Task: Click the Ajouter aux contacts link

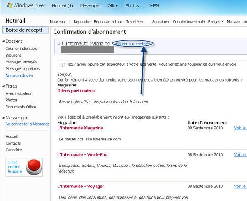Action: [x=133, y=44]
